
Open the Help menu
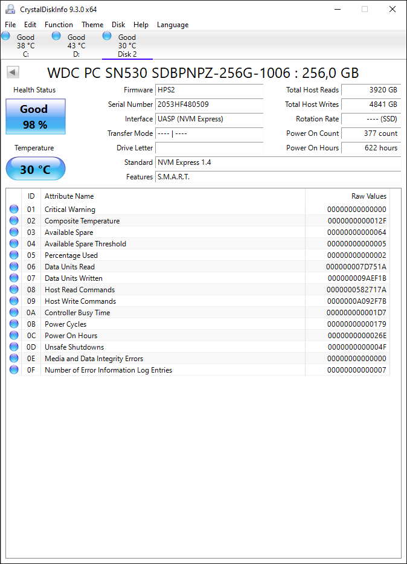click(141, 25)
